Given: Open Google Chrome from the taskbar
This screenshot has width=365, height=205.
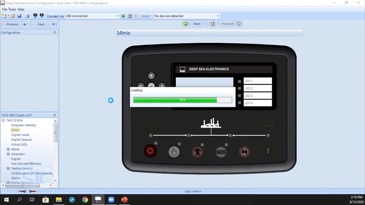Looking at the screenshot, I should [x=85, y=200].
